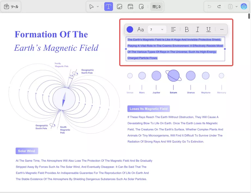
Task: Toggle Italic formatting on selected text
Action: tap(198, 29)
